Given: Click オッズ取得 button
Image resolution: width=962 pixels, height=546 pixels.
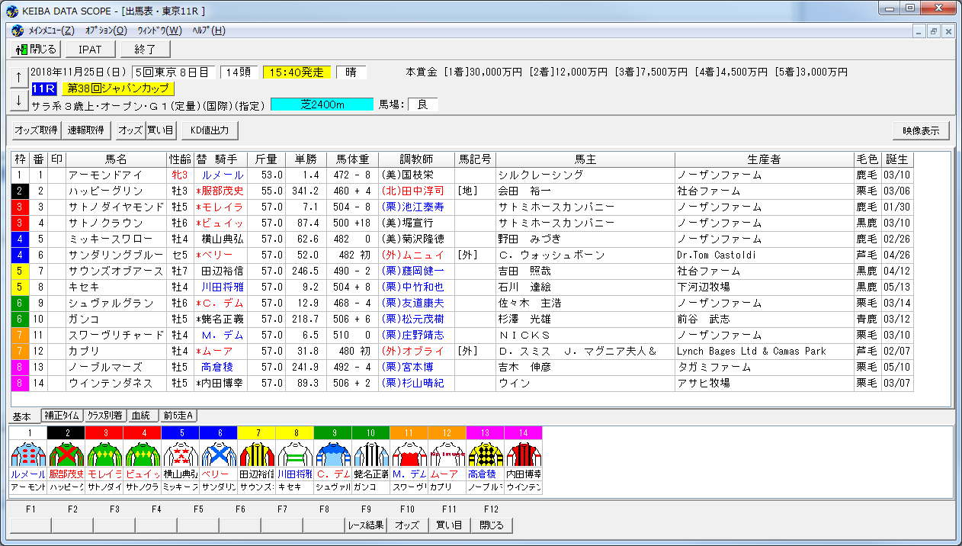Looking at the screenshot, I should [x=36, y=130].
